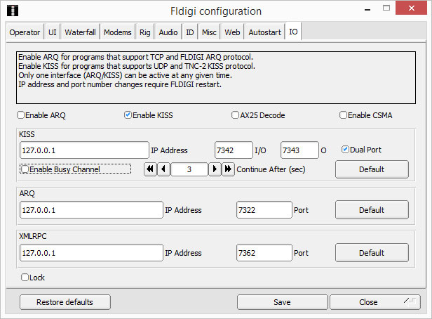Enable the ARQ checkbox

click(21, 115)
